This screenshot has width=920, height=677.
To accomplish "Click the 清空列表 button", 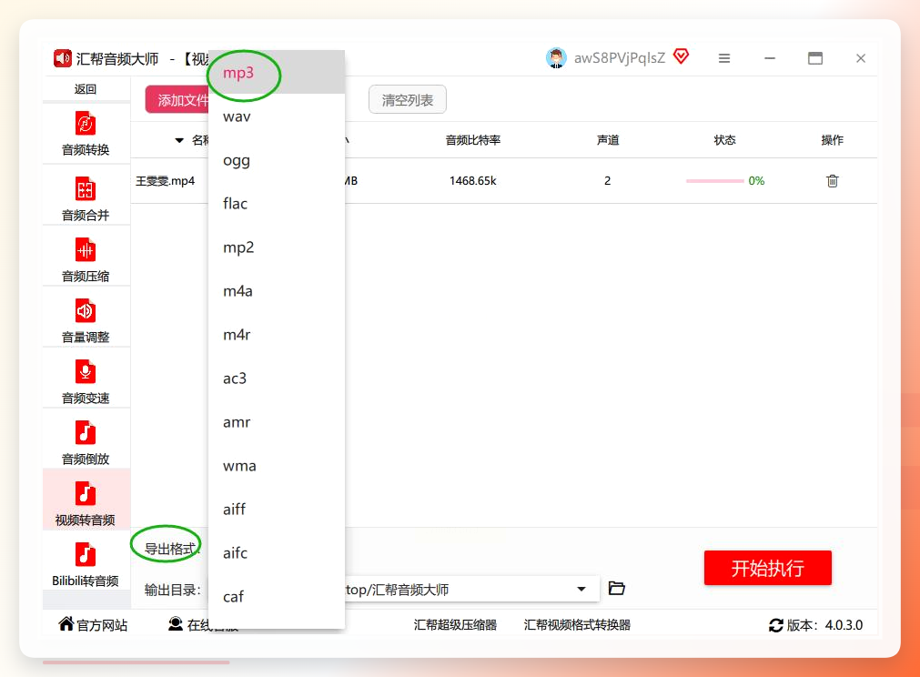I will (407, 100).
